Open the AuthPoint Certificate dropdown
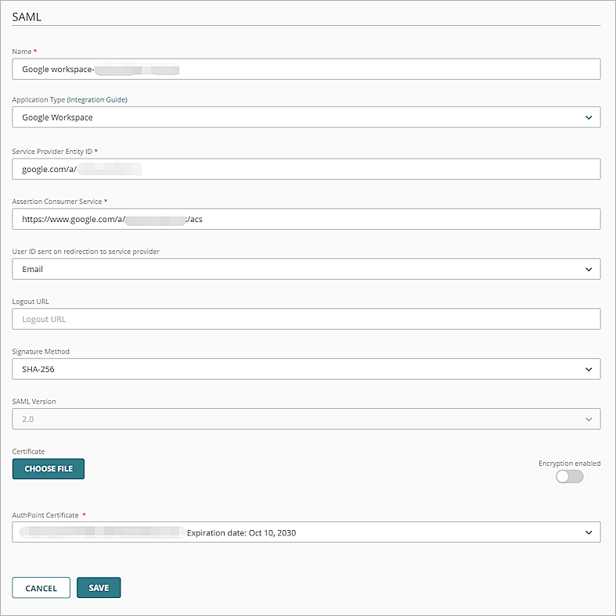616x616 pixels. click(x=306, y=532)
